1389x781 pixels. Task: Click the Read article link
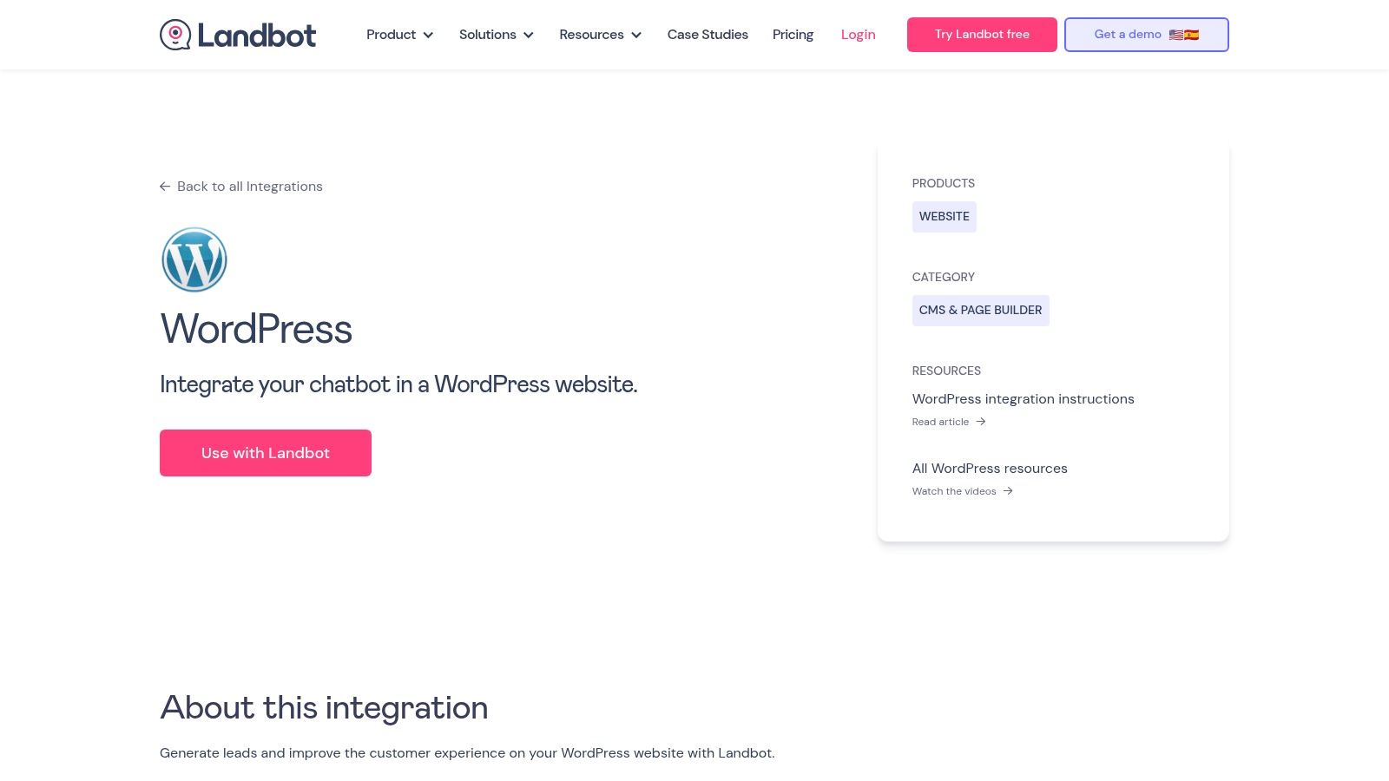point(949,422)
